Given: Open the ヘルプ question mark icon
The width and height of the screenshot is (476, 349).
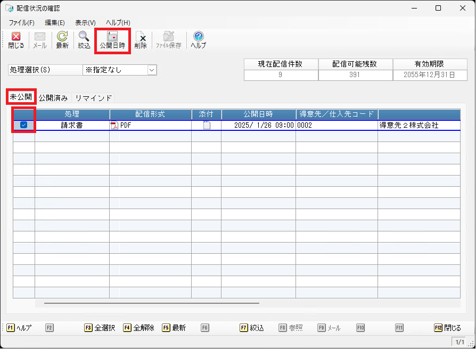Looking at the screenshot, I should click(x=198, y=40).
